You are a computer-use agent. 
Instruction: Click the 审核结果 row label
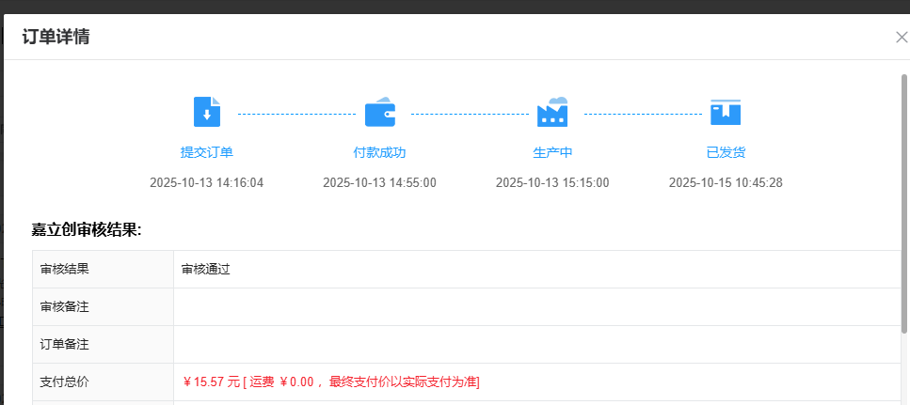pyautogui.click(x=65, y=270)
